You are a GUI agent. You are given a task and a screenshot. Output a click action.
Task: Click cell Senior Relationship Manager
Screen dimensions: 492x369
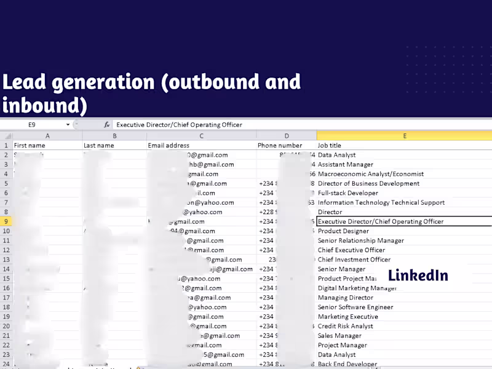(405, 240)
